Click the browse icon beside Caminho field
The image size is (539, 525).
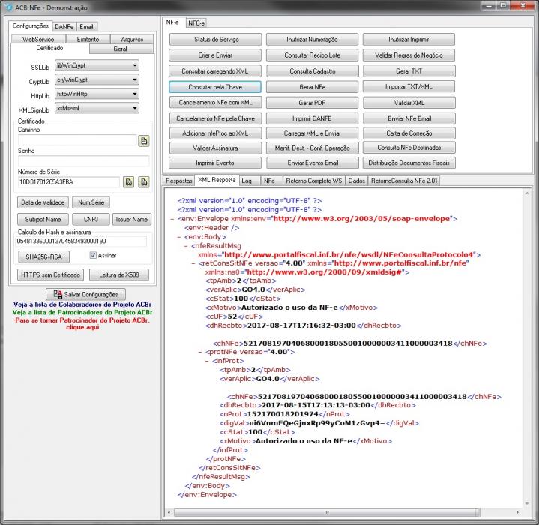tap(144, 141)
